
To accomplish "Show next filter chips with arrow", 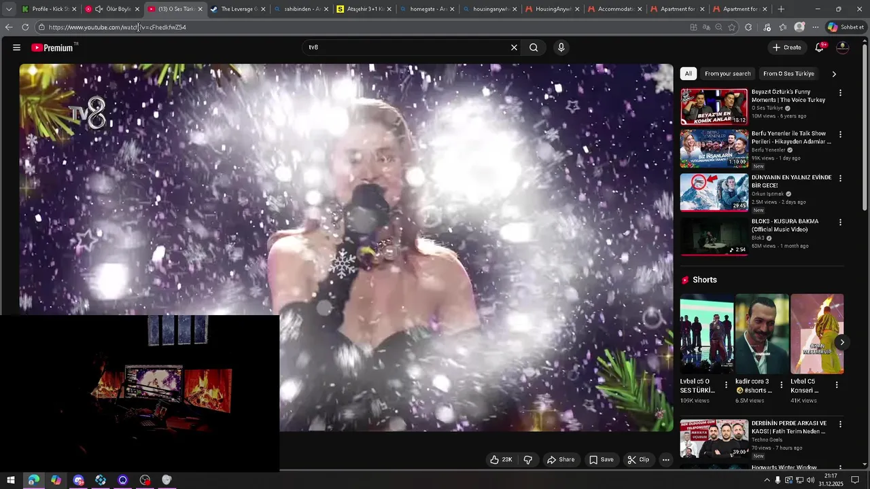I will (x=834, y=73).
